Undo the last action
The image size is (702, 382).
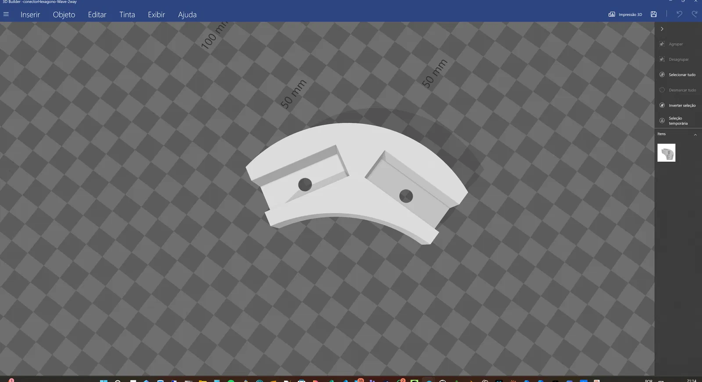pyautogui.click(x=679, y=14)
